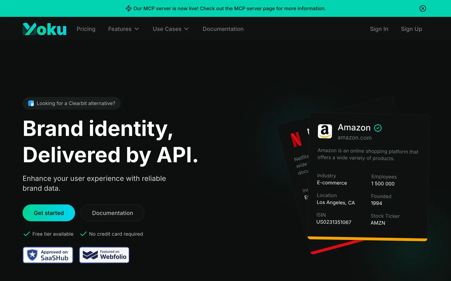Click the Los Angeles, CA location value
The width and height of the screenshot is (451, 281).
336,203
